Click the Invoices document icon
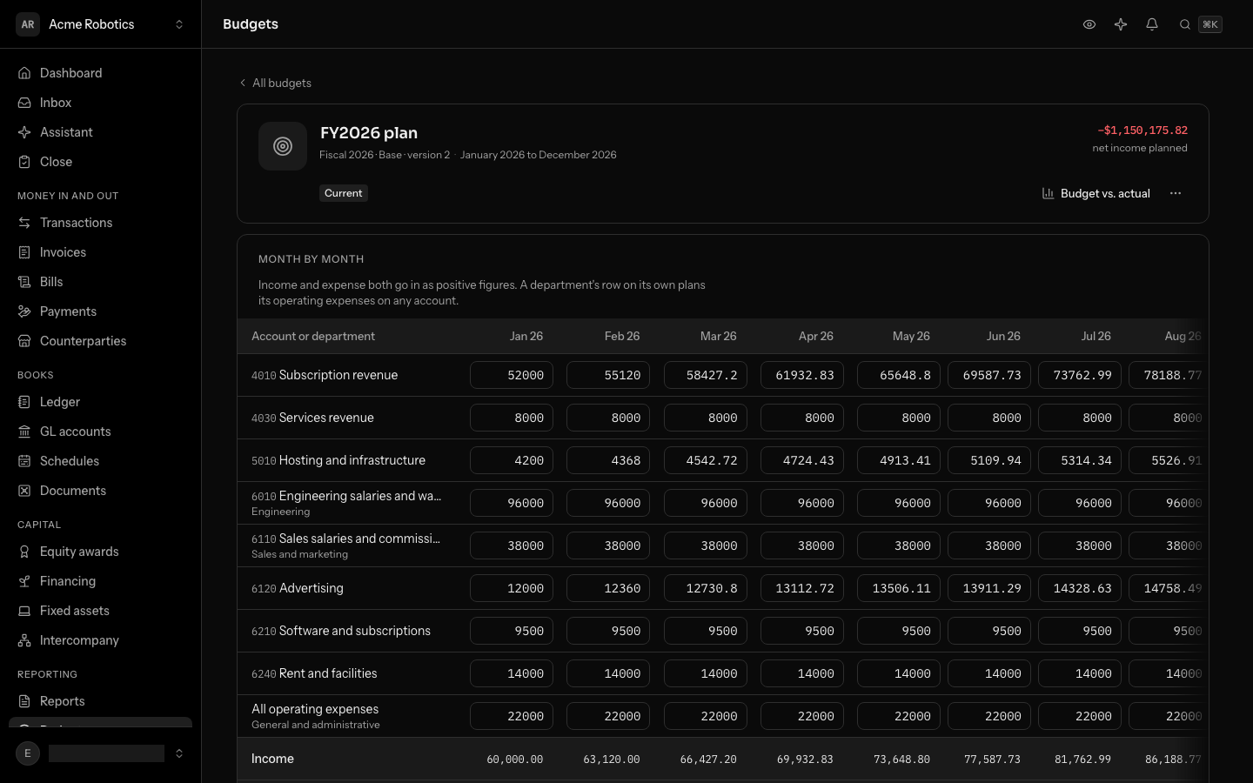This screenshot has height=783, width=1253. pyautogui.click(x=24, y=252)
